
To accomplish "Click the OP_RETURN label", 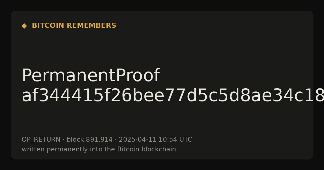I will [41, 140].
